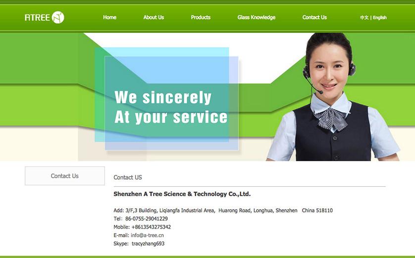Click the ATREE logo icon
This screenshot has height=258, width=415.
[x=58, y=17]
